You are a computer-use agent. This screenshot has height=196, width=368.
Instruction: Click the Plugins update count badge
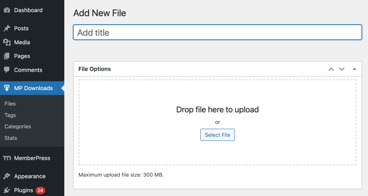[x=40, y=190]
